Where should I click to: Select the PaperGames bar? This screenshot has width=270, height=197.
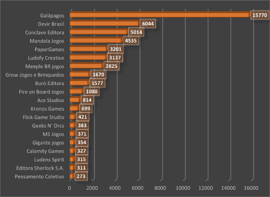[88, 49]
